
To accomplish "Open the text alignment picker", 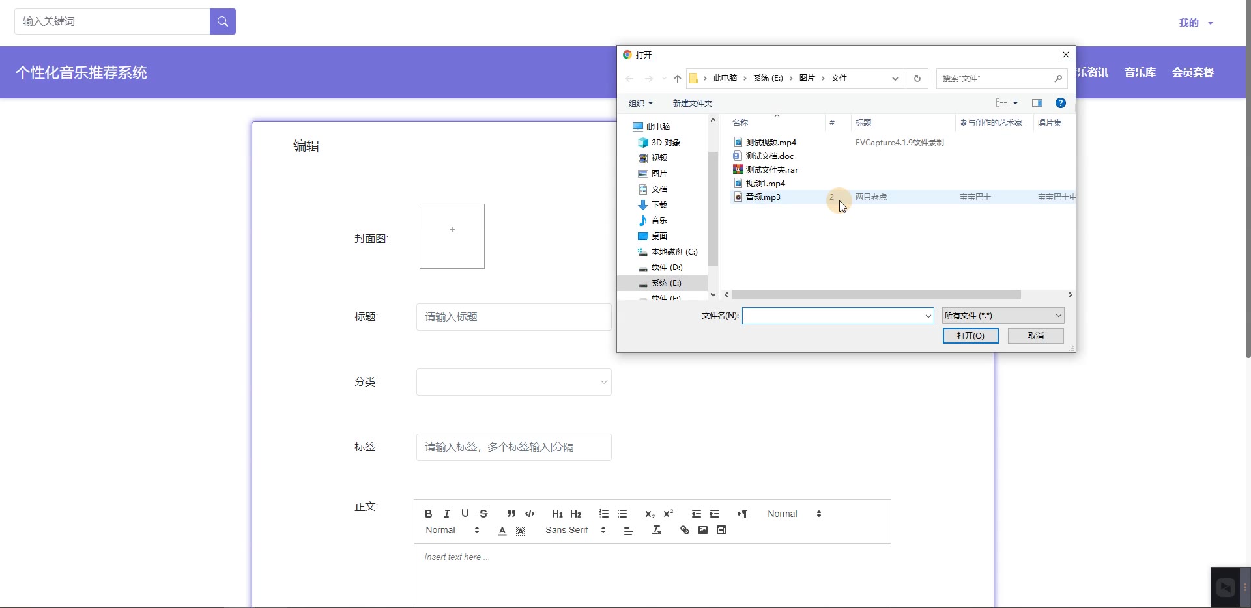I will coord(628,531).
